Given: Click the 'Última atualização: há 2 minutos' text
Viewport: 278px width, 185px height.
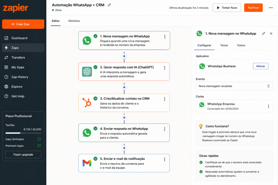Looking at the screenshot, I should pos(189,8).
